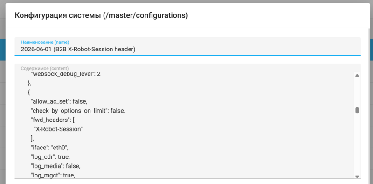Click the scroll-up arrow of the content area
Viewport: 373px width, 184px height.
tap(357, 75)
